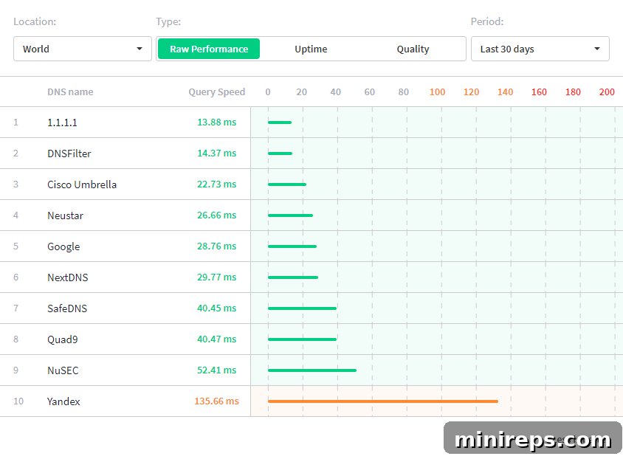Image resolution: width=623 pixels, height=459 pixels.
Task: Click the green Google performance bar
Action: (292, 246)
